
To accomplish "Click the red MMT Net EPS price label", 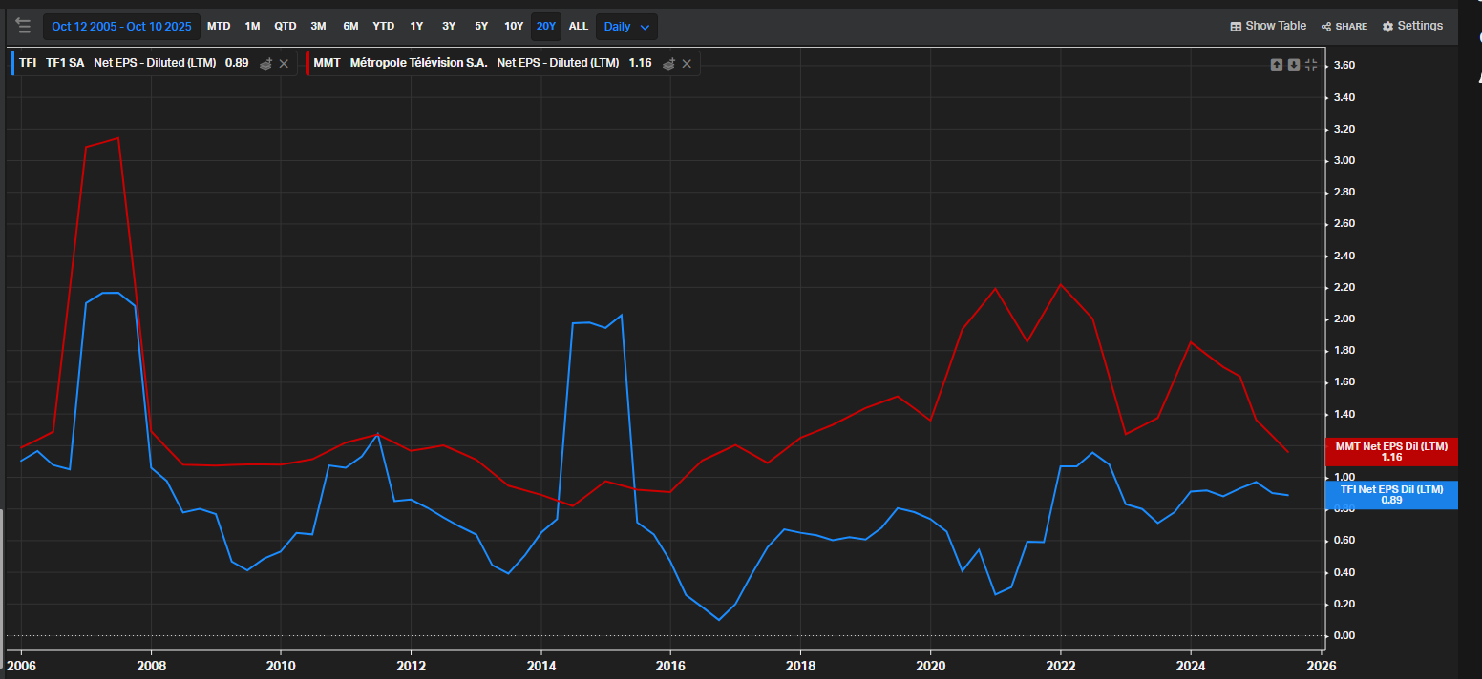I will (x=1390, y=451).
